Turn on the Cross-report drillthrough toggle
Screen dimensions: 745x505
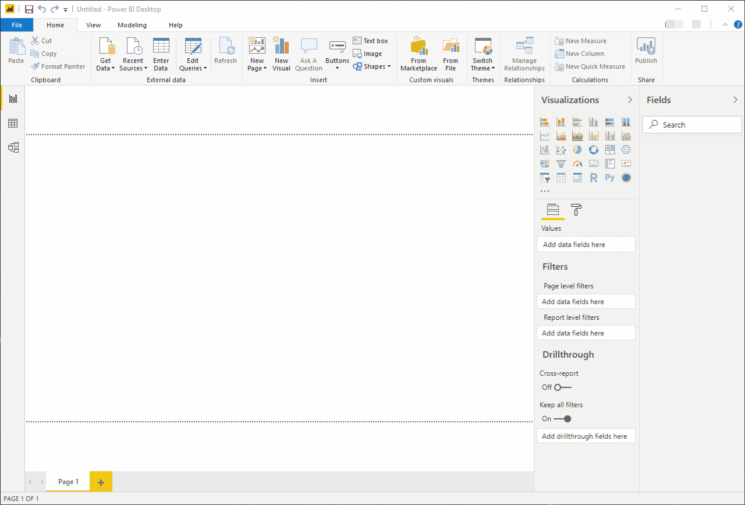tap(563, 387)
